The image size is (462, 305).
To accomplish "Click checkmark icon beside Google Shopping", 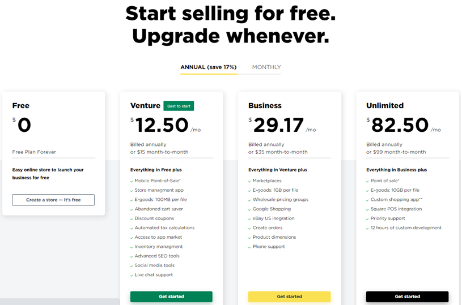I will (x=249, y=209).
